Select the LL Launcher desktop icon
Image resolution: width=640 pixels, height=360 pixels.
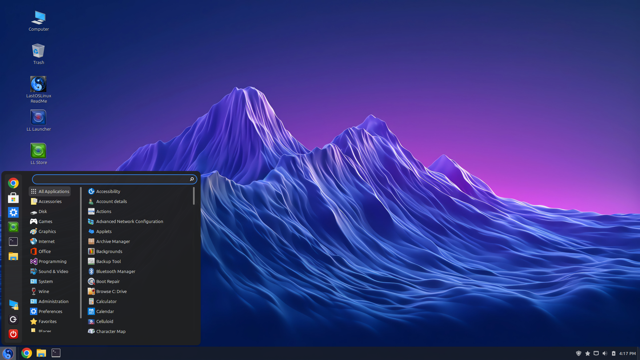pyautogui.click(x=39, y=121)
